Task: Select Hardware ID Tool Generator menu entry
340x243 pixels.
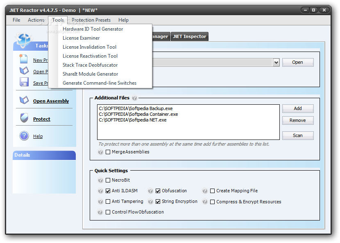Action: coord(100,29)
